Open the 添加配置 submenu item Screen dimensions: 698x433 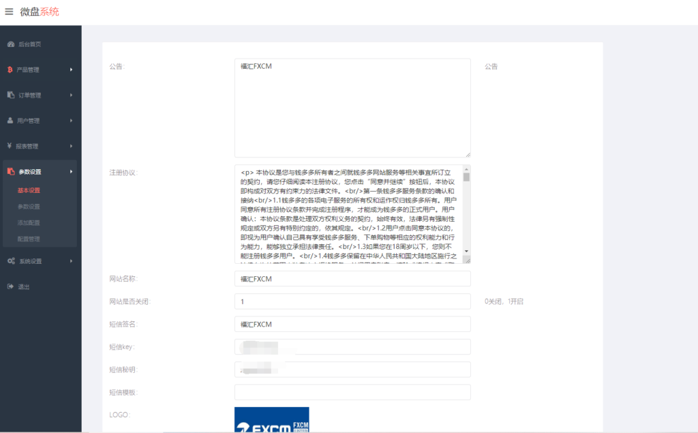click(x=29, y=223)
